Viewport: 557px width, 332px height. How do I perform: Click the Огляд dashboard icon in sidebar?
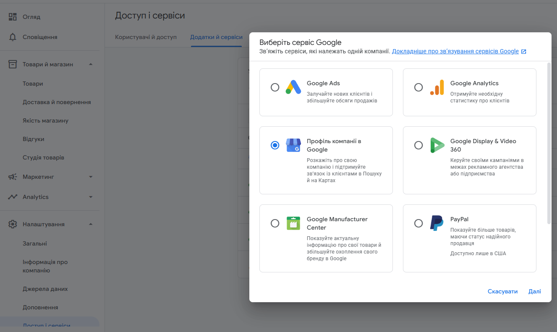[13, 17]
